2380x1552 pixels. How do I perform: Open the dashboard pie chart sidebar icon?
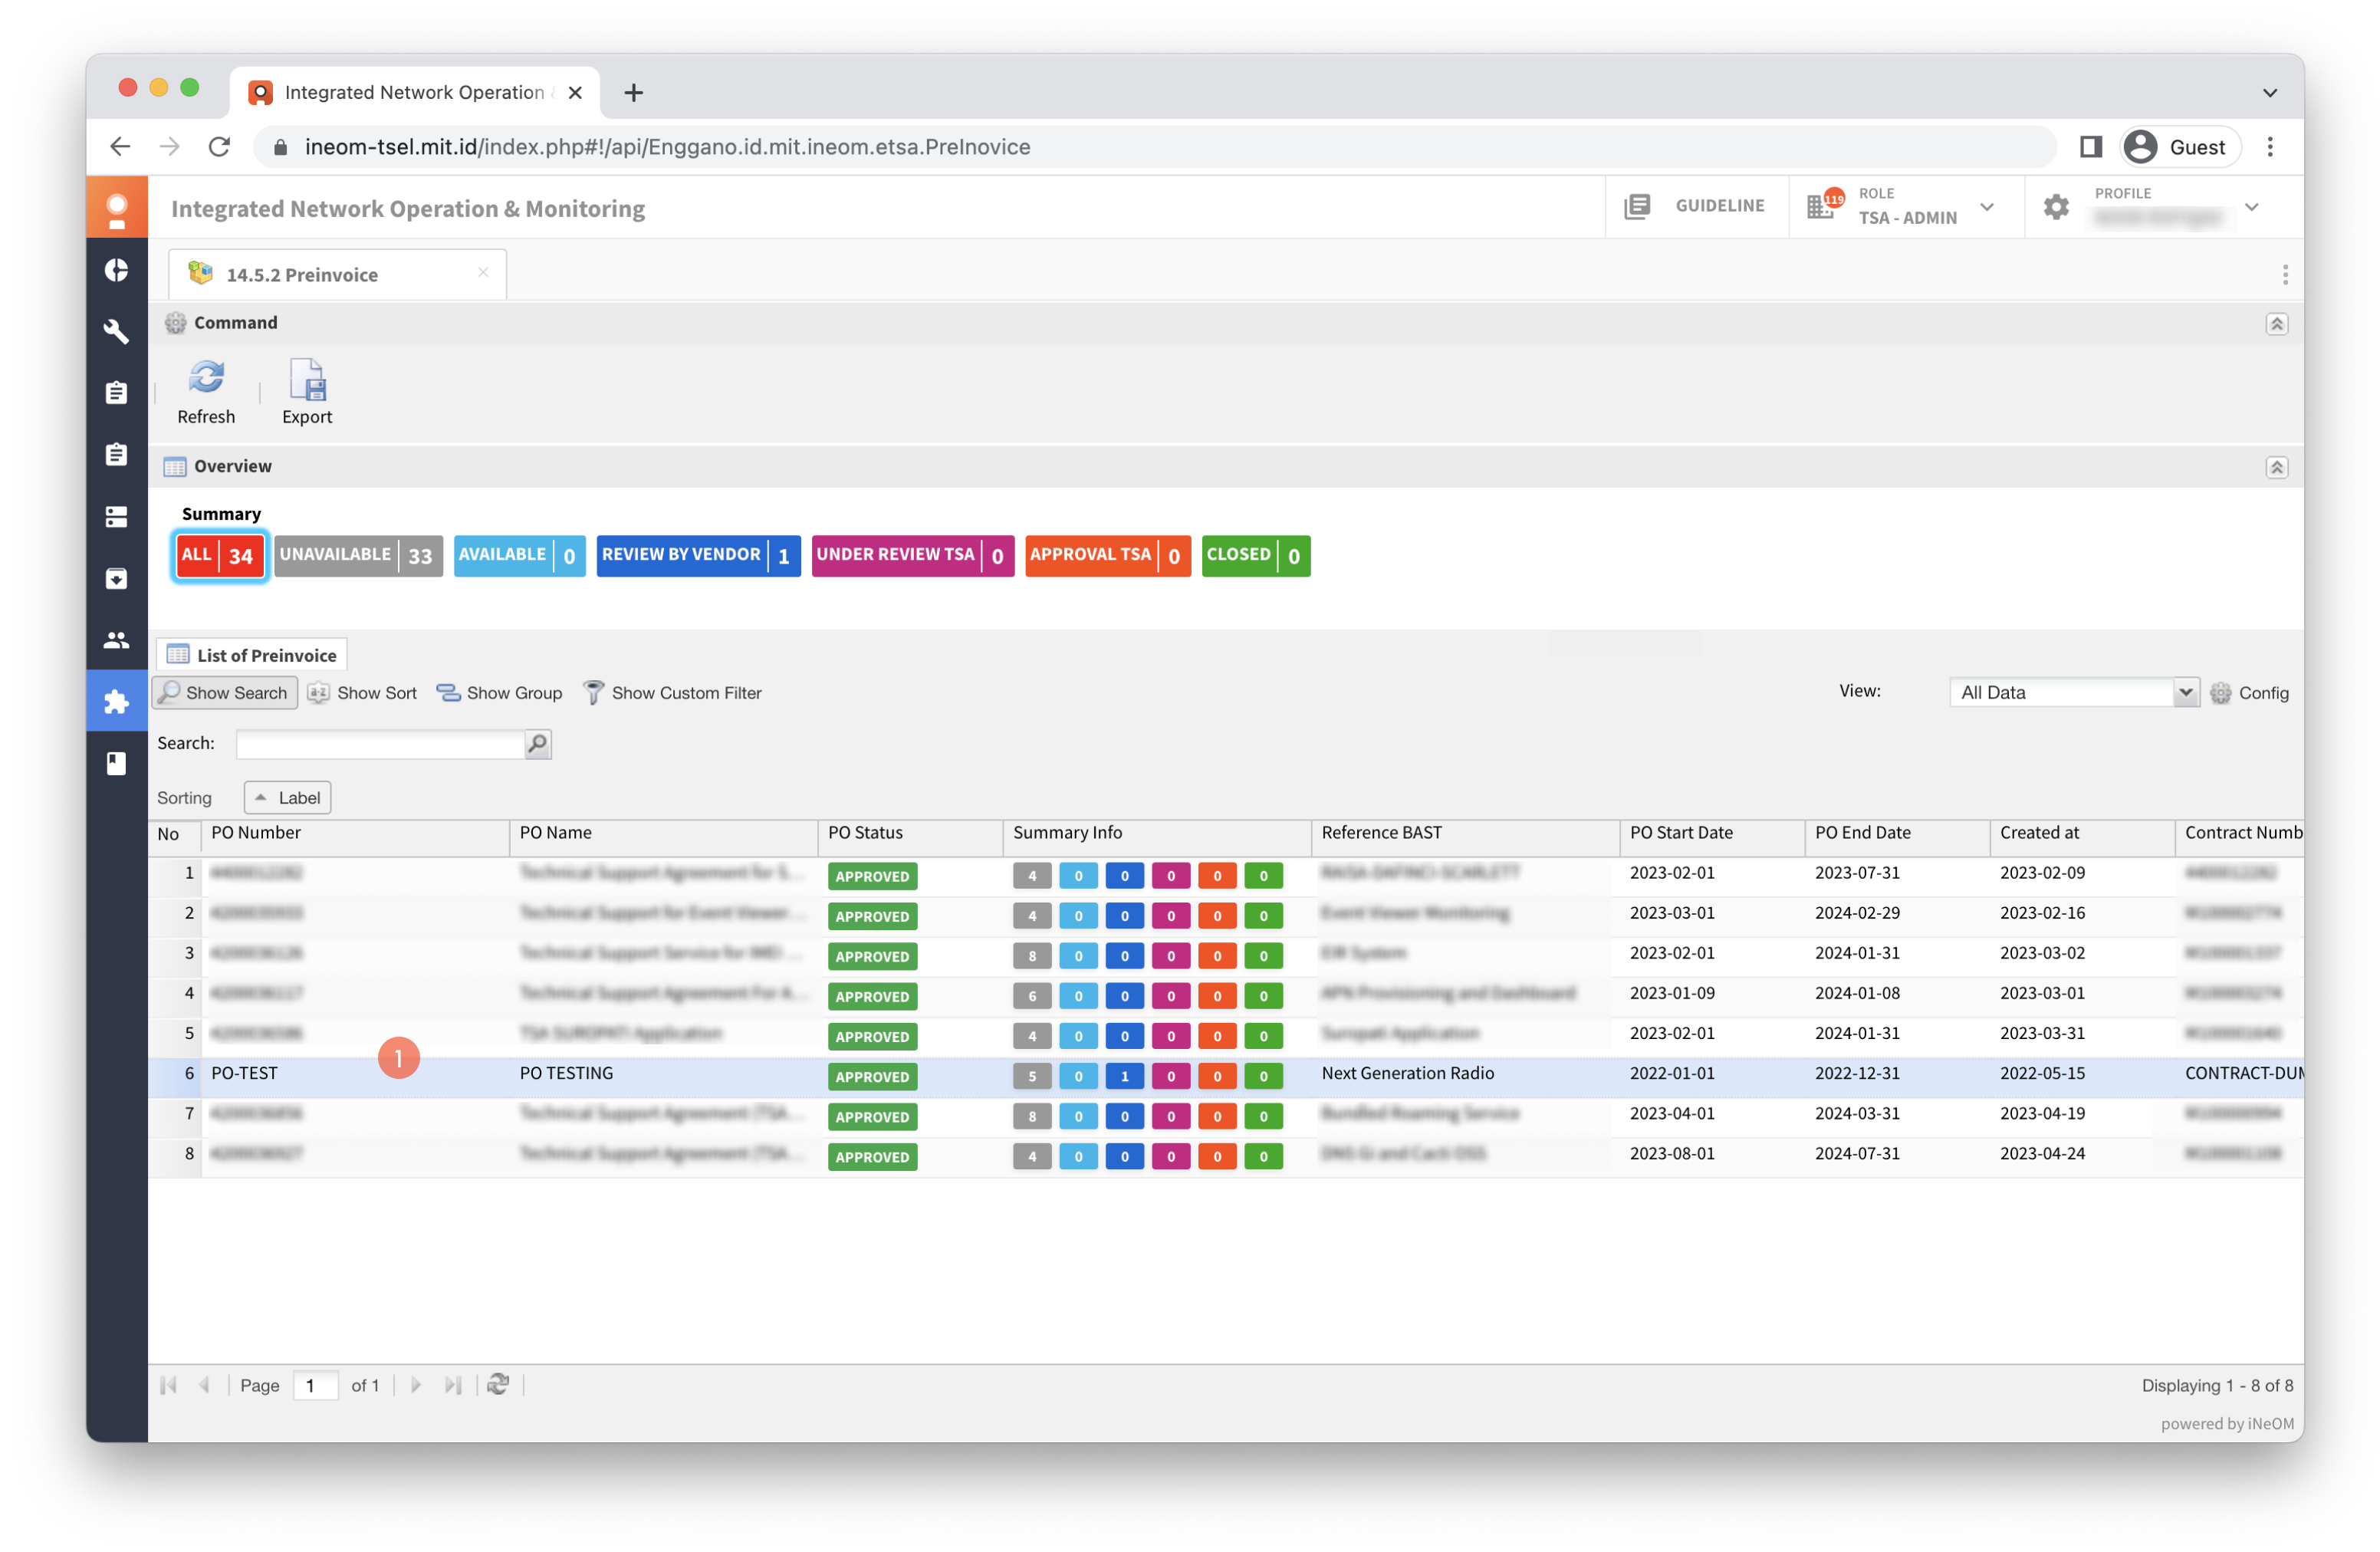(x=116, y=270)
